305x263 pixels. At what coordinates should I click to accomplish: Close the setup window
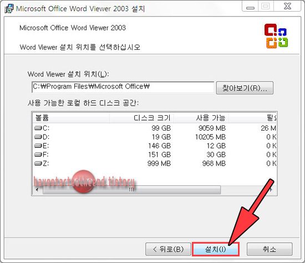(x=287, y=7)
